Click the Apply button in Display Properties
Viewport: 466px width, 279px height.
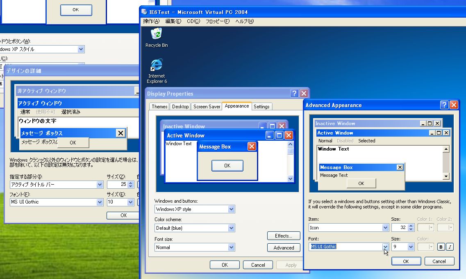291,265
